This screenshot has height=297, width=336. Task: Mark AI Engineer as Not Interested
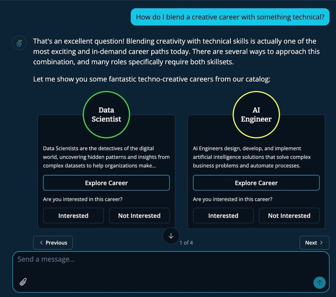tap(289, 216)
